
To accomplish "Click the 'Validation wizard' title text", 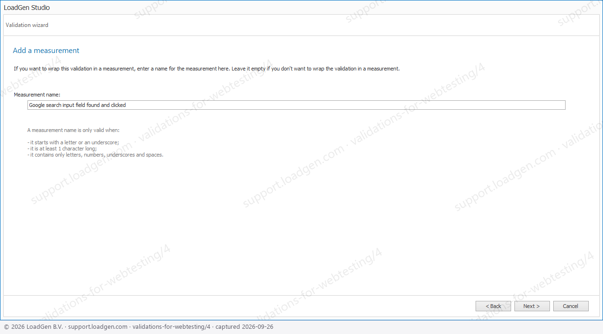I will pyautogui.click(x=27, y=25).
